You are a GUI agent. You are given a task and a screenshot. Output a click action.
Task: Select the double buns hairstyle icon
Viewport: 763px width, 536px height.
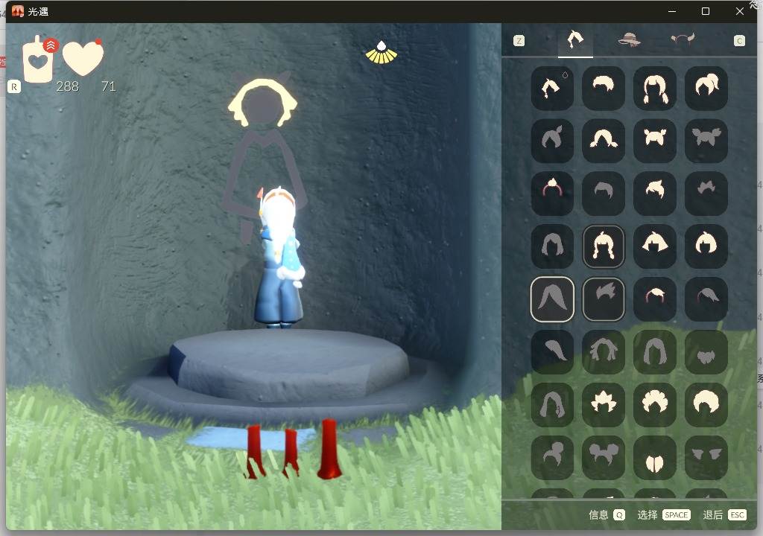click(604, 457)
